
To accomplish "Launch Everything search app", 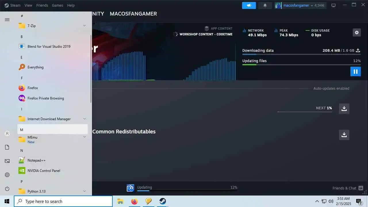I will click(53, 67).
